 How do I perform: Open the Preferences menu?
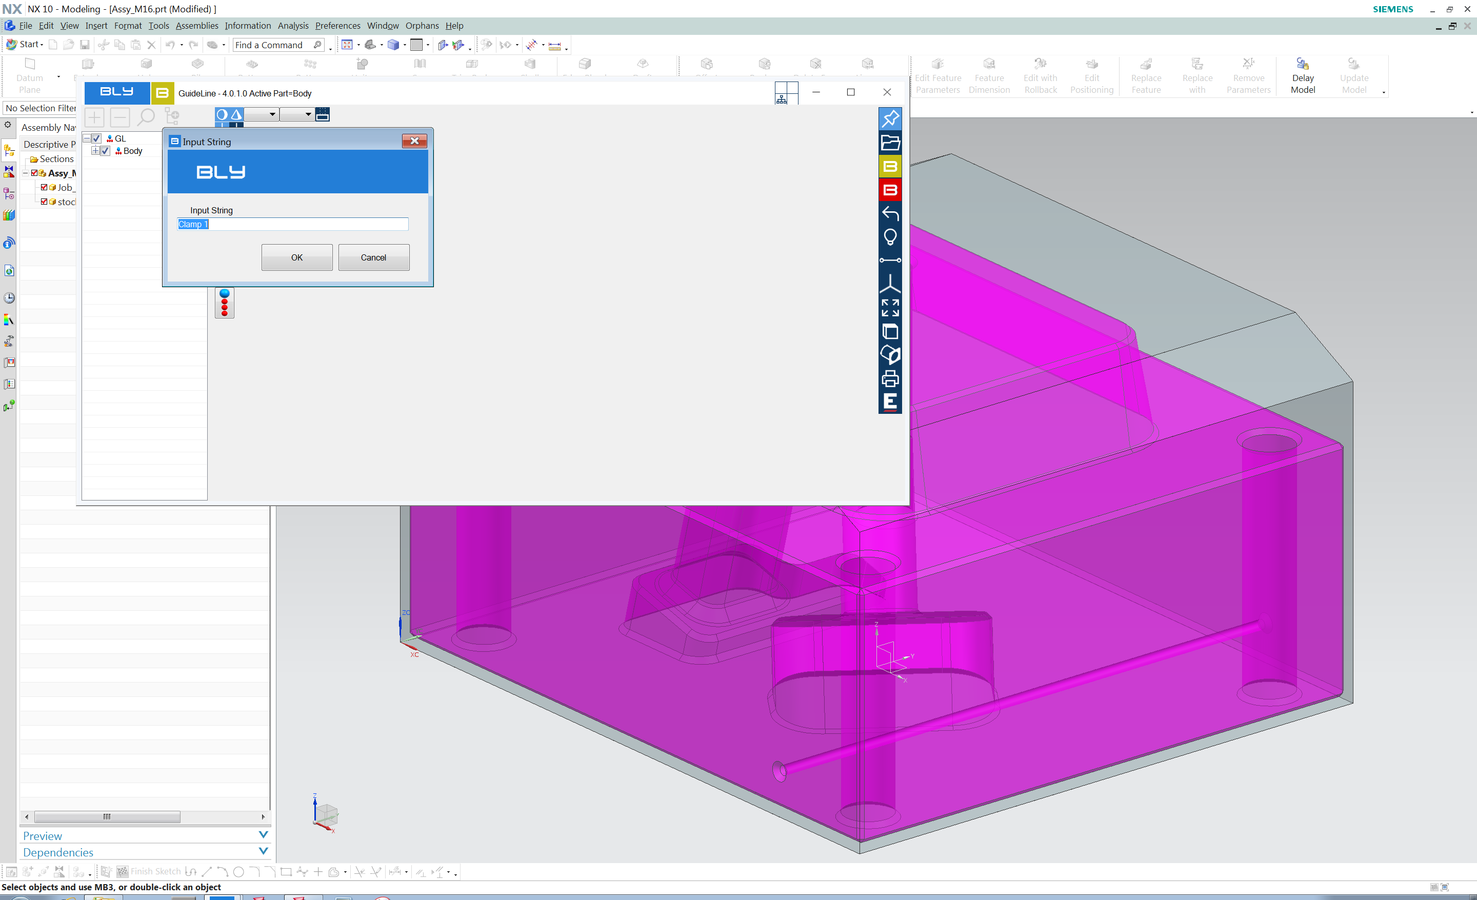(337, 26)
